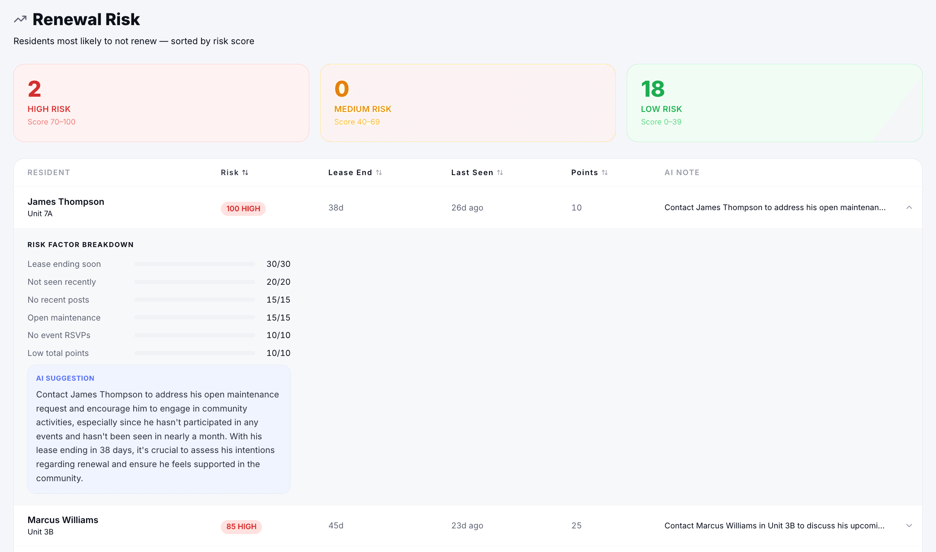936x552 pixels.
Task: Click the Risk column header label
Action: pyautogui.click(x=230, y=172)
